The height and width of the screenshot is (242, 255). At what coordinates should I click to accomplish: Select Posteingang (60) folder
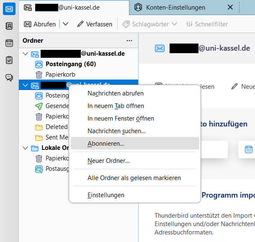78,64
